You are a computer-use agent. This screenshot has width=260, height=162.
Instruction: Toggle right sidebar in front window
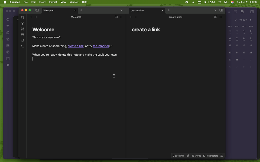[x=221, y=10]
